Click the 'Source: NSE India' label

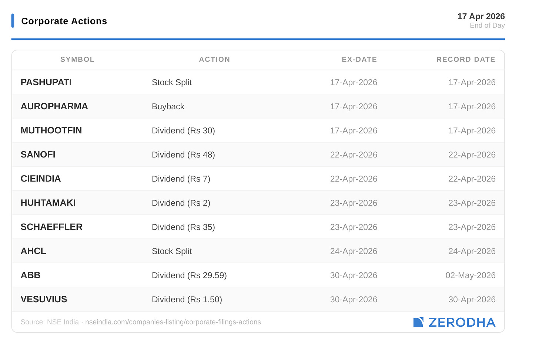(50, 322)
